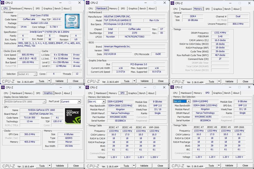Click the multiplier value x8.0 (8.0 - 46.0)
Image resolution: width=254 pixels, height=169 pixels.
pyautogui.click(x=28, y=58)
